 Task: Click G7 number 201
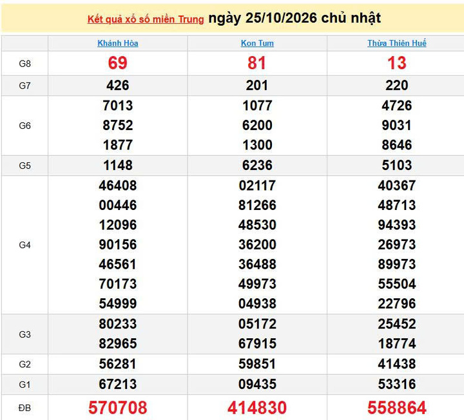pyautogui.click(x=257, y=86)
